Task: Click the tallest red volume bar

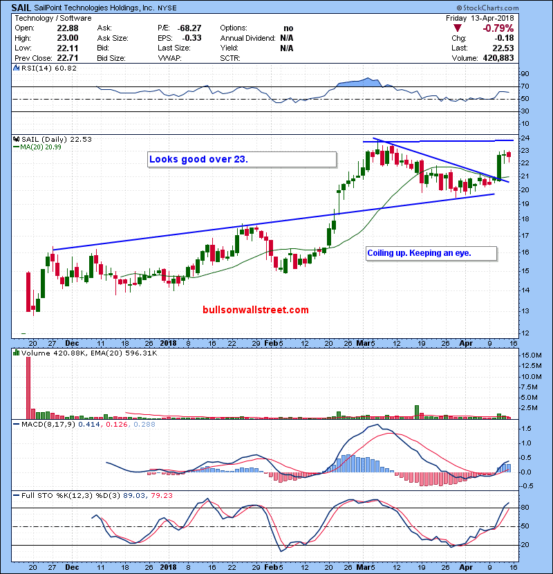Action: point(28,388)
